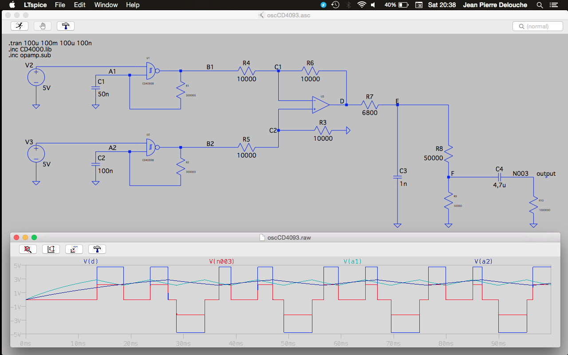
Task: Open the Edit menu
Action: click(x=80, y=5)
